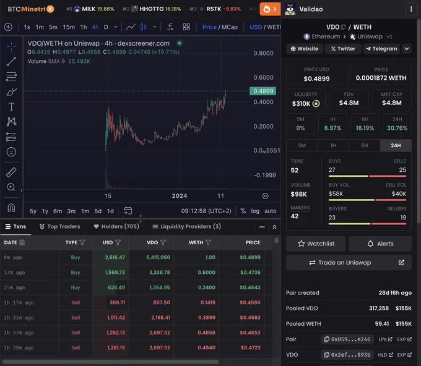Select the candlestick chart style
421x366 pixels.
pyautogui.click(x=144, y=27)
